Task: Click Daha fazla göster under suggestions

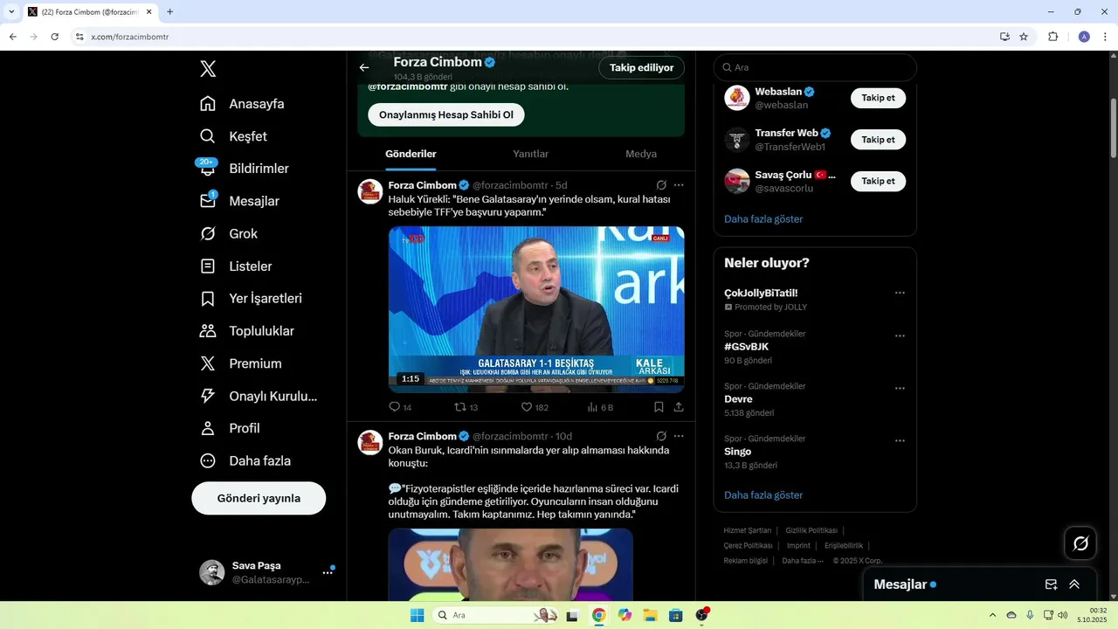Action: [763, 219]
